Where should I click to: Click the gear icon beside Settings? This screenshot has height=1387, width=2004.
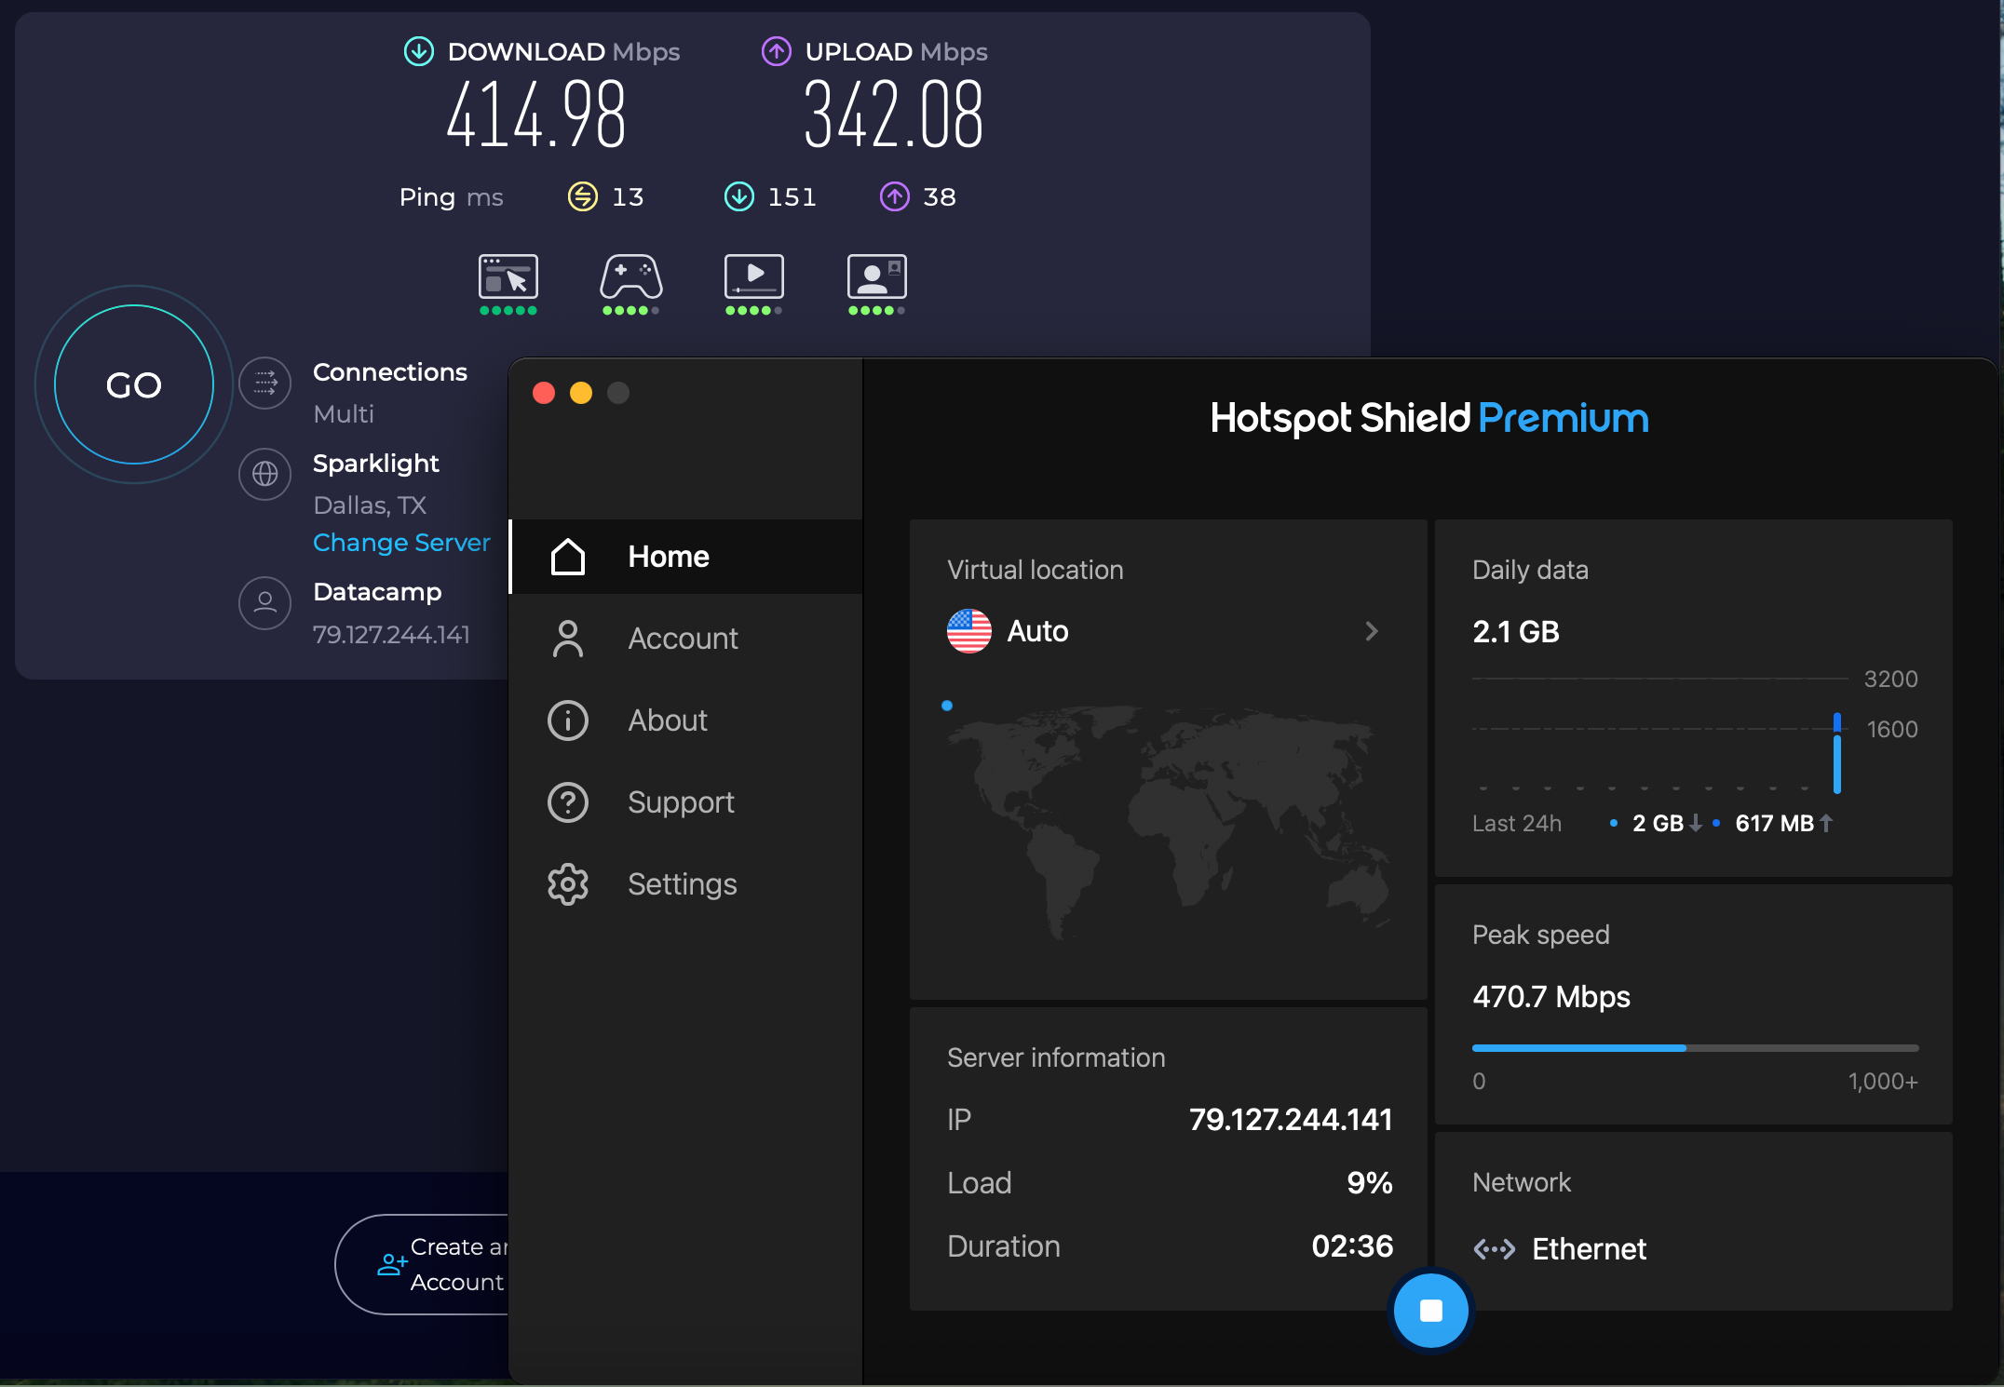click(568, 884)
